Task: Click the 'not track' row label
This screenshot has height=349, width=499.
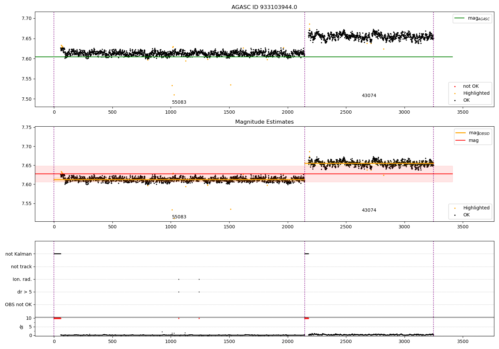Action: [x=21, y=267]
